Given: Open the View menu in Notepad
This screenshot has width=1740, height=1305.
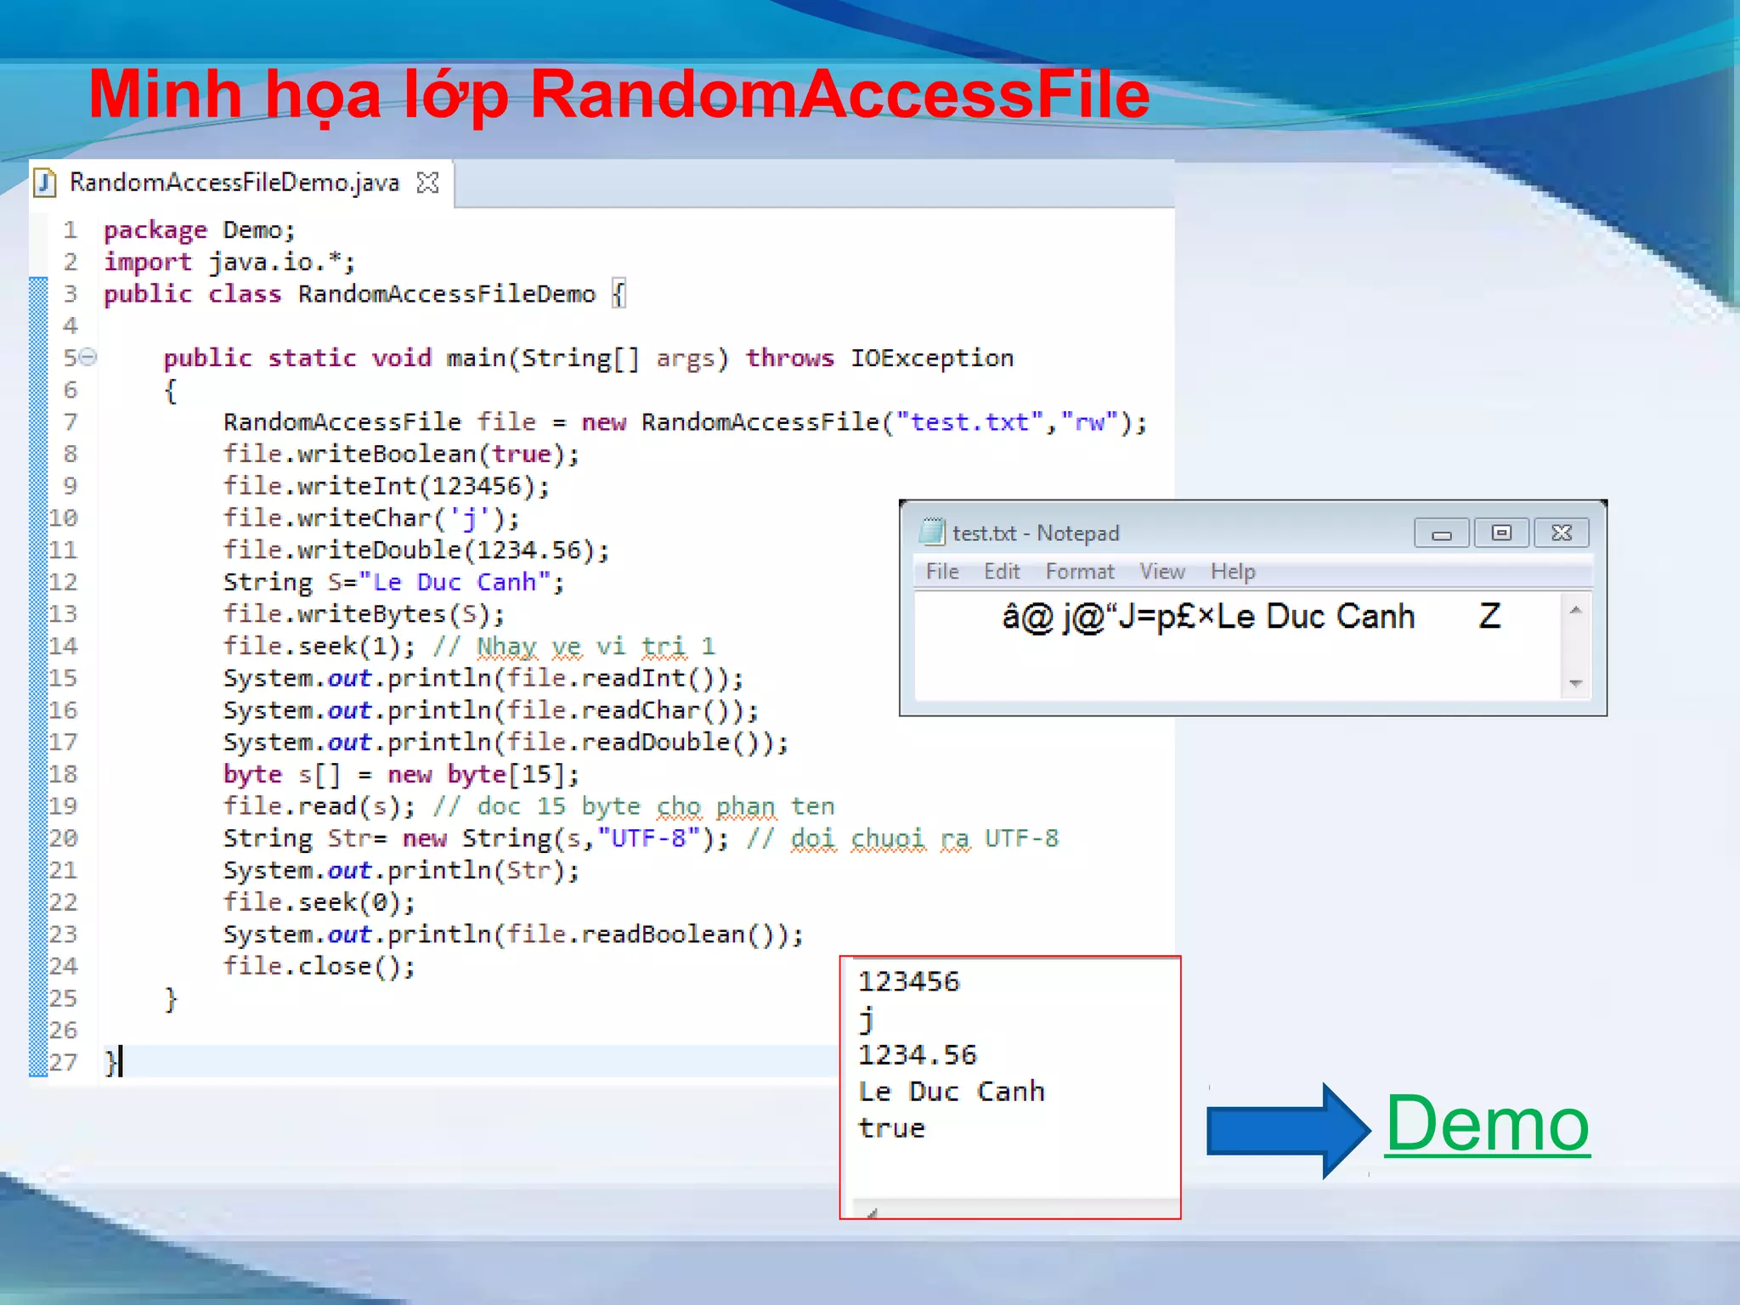Looking at the screenshot, I should coord(1162,572).
